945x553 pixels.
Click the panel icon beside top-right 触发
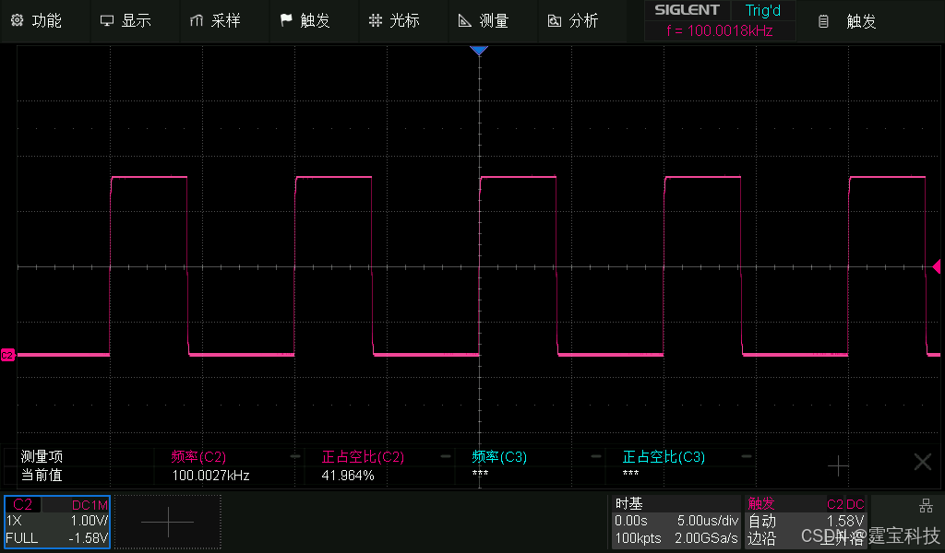point(823,22)
